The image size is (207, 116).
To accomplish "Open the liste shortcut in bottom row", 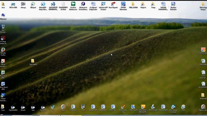I will [x=33, y=108].
